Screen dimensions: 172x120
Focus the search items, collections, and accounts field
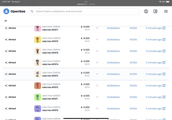(84, 11)
